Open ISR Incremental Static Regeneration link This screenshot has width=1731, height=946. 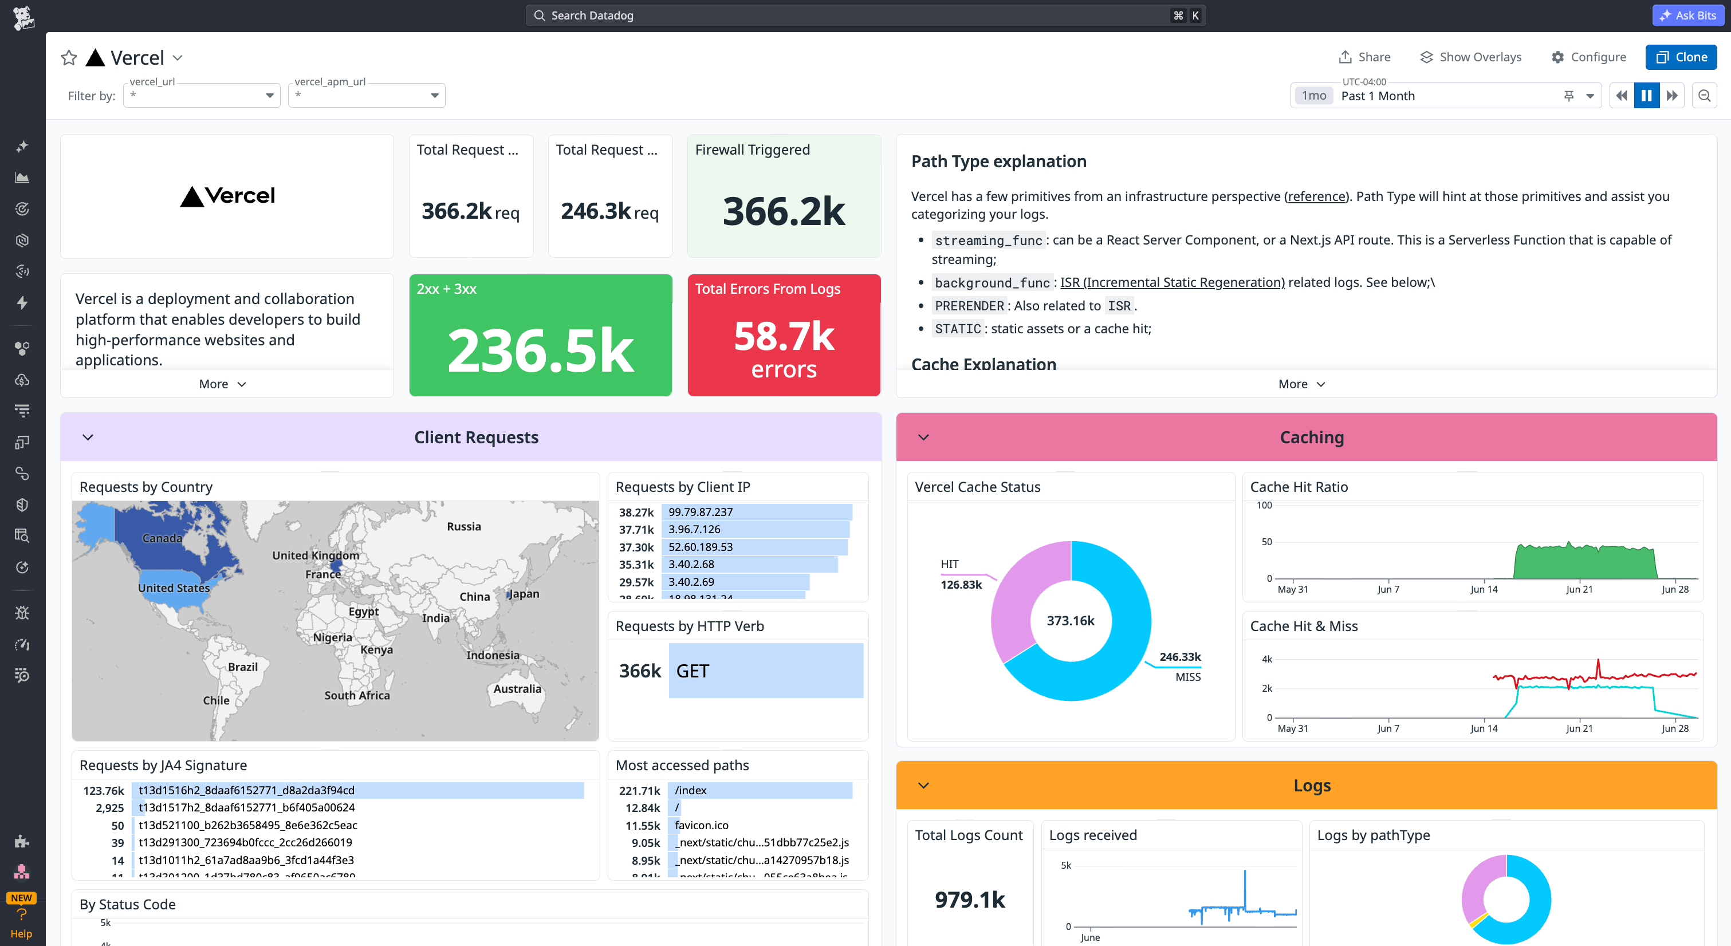[1172, 282]
